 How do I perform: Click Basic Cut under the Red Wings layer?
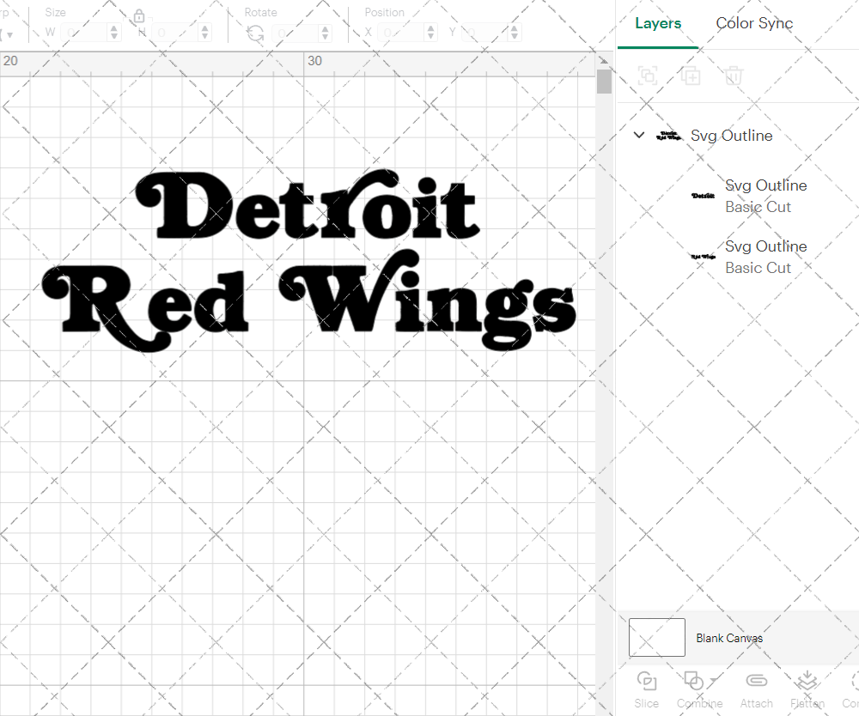(x=758, y=268)
